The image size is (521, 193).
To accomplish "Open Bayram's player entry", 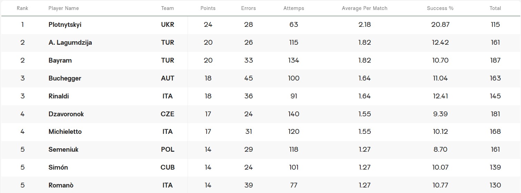I will (x=60, y=61).
